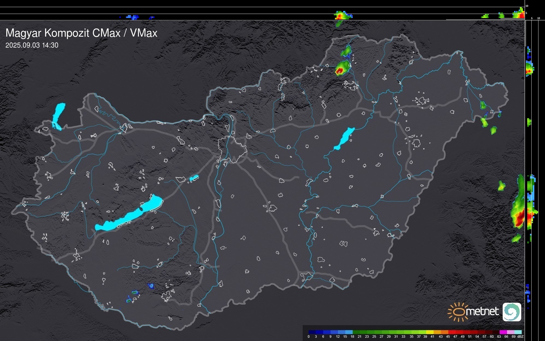
Task: Click the metnet wordmark text
Action: coord(482,311)
